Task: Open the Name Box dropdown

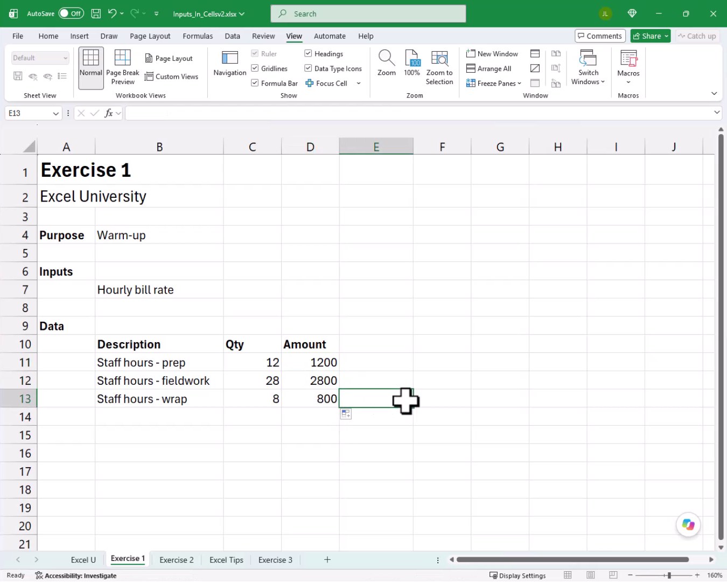Action: click(x=55, y=113)
